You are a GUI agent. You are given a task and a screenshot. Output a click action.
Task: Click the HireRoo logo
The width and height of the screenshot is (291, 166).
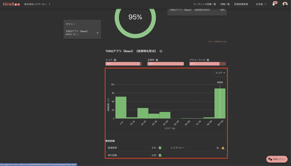tap(11, 4)
